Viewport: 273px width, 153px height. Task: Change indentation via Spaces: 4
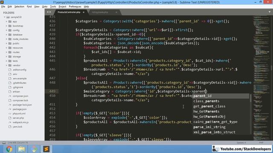pyautogui.click(x=241, y=143)
